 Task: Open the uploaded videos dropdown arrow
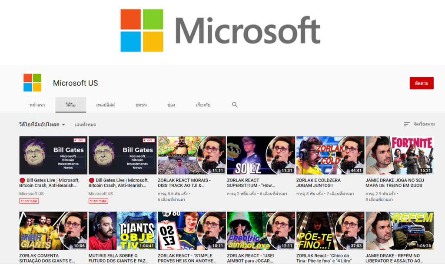[x=63, y=125]
